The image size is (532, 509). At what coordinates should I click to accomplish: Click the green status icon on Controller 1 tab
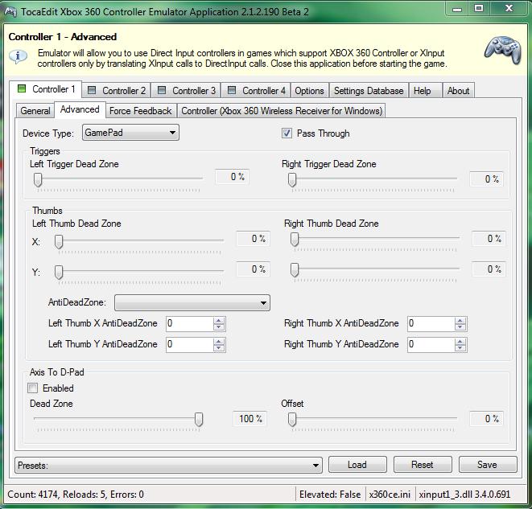22,88
